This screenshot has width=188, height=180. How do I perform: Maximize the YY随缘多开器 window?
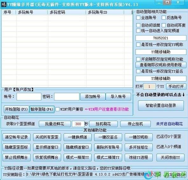click(167, 2)
